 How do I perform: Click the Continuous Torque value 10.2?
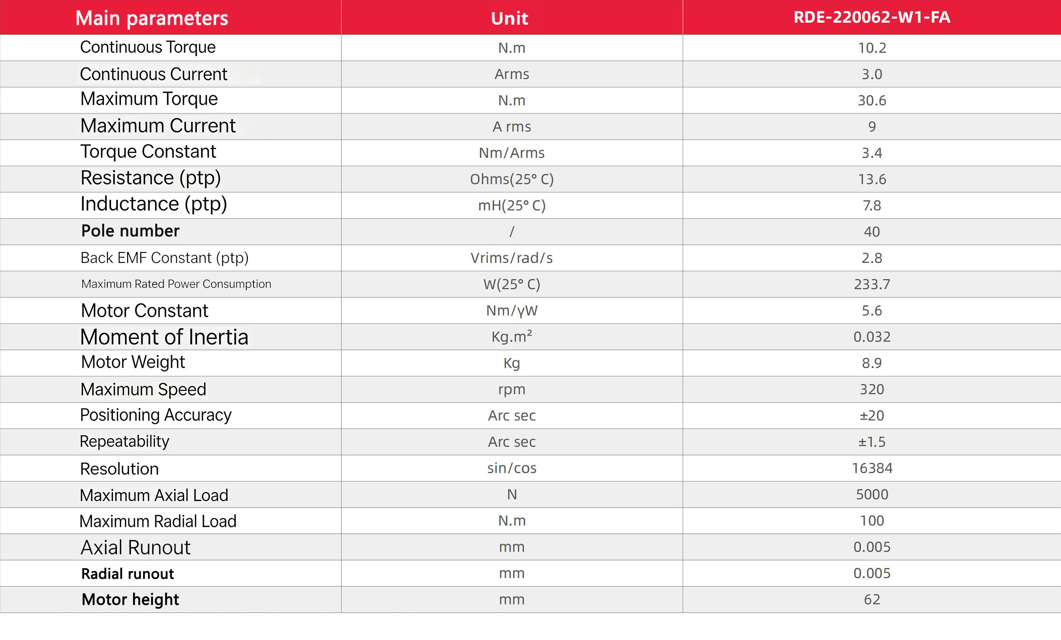(x=872, y=48)
